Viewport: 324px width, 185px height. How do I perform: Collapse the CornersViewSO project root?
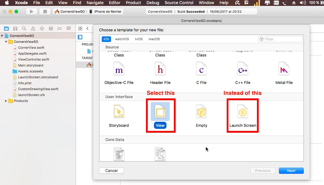(2, 36)
